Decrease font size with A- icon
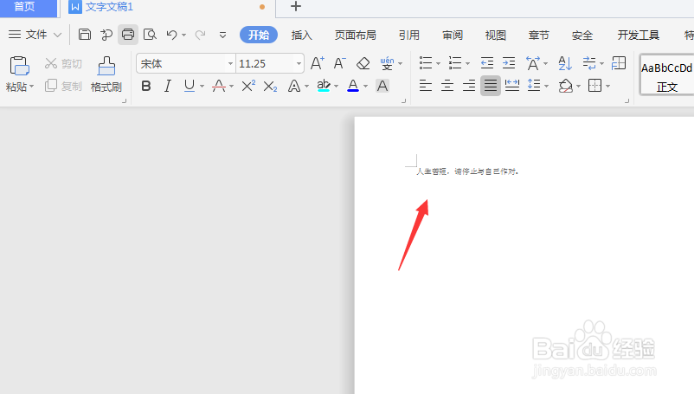The width and height of the screenshot is (694, 394). click(x=339, y=63)
